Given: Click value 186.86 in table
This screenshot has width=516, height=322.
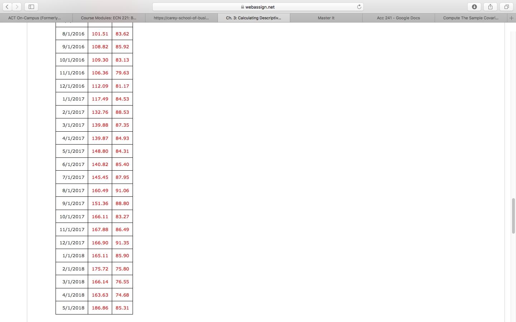Looking at the screenshot, I should [x=100, y=308].
